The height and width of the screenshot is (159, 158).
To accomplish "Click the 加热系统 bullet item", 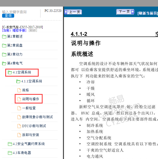I will click(x=95, y=132).
